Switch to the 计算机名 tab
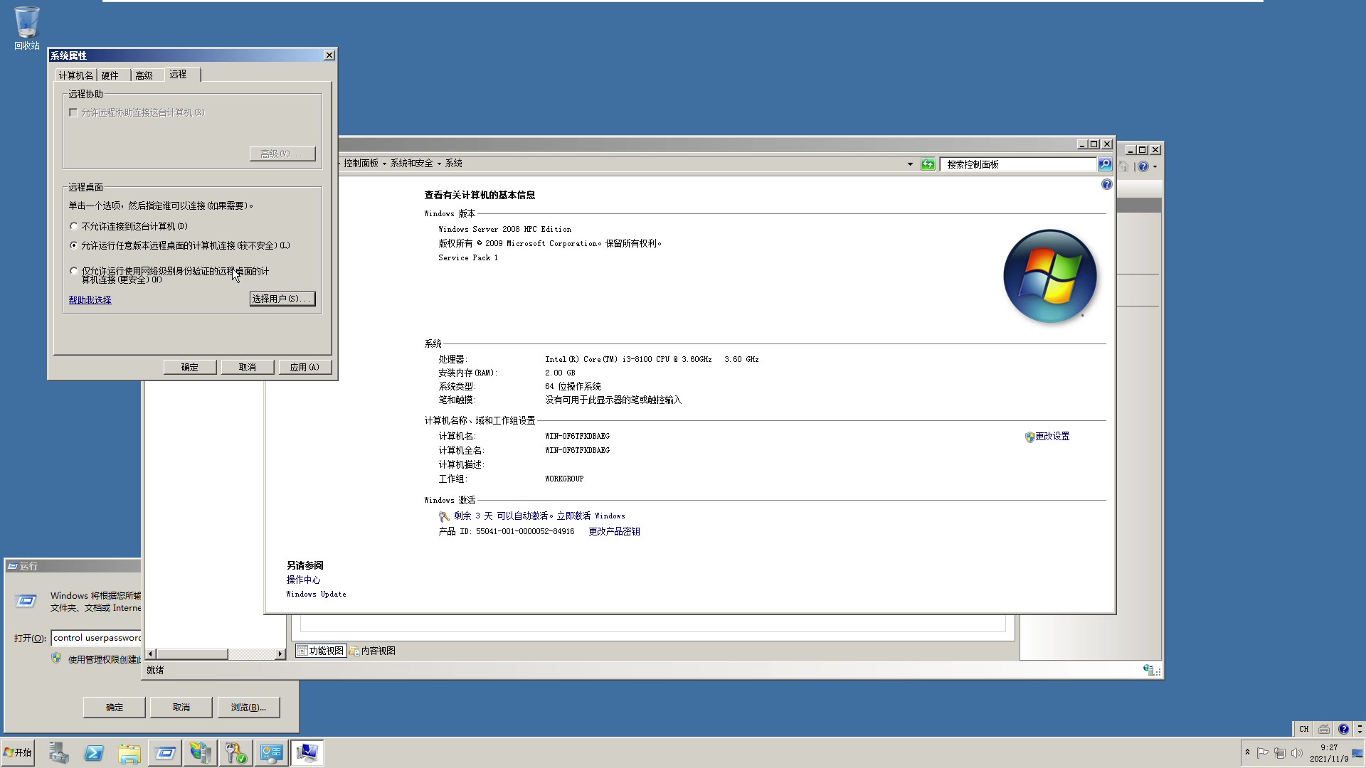 pos(75,75)
